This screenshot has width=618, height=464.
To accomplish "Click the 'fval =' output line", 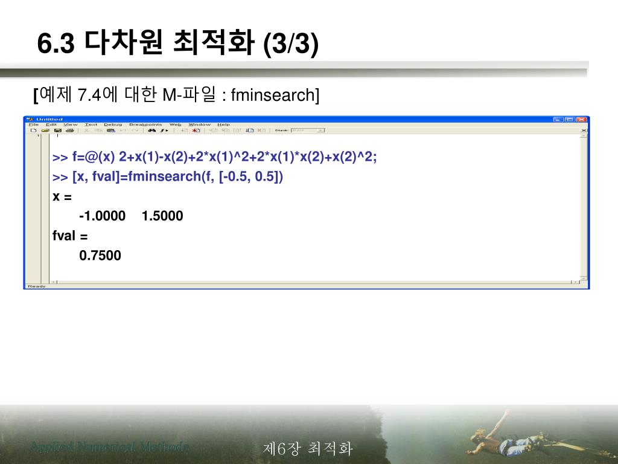I will click(x=70, y=236).
